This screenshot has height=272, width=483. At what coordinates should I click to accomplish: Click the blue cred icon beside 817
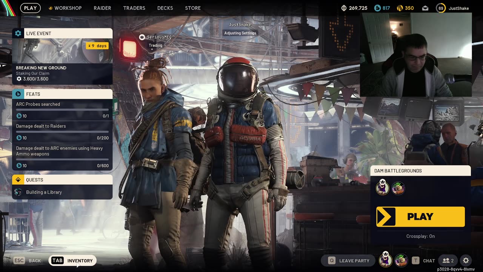point(377,8)
